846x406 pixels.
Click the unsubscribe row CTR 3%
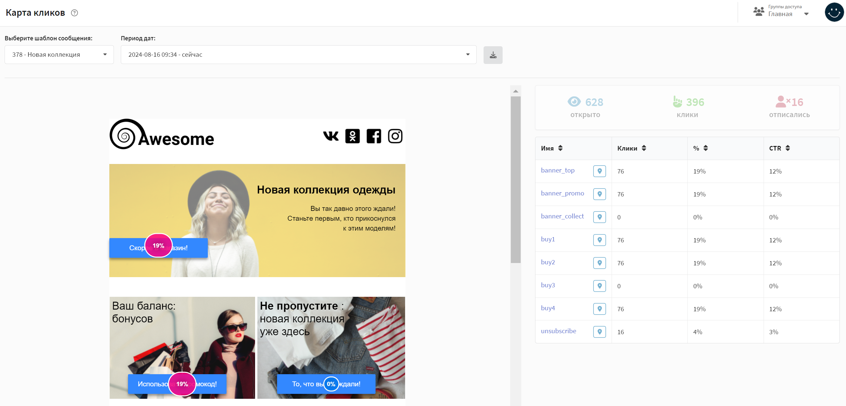[773, 332]
